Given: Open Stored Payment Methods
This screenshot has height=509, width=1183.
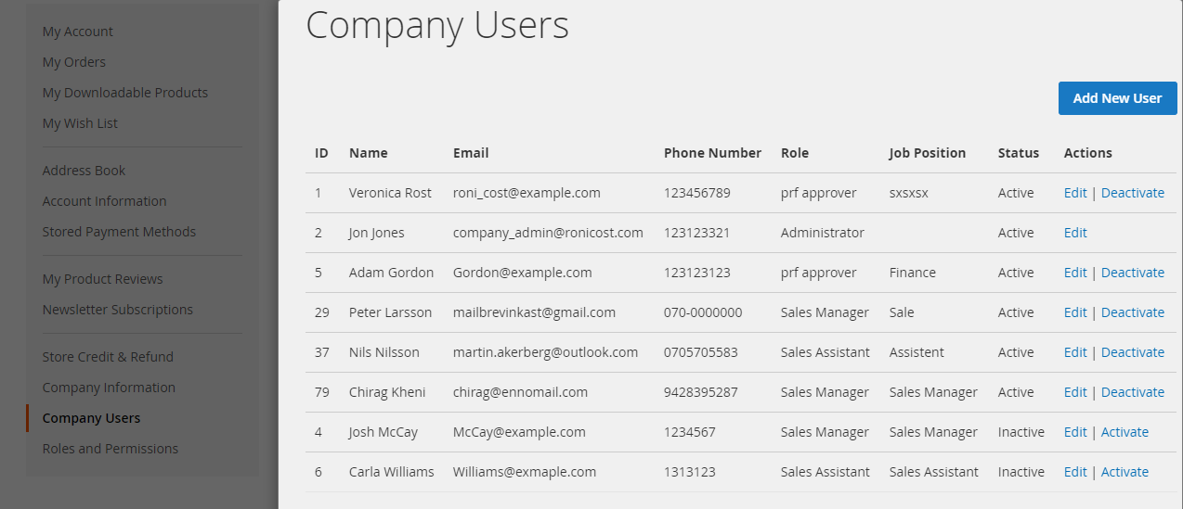Looking at the screenshot, I should 119,232.
